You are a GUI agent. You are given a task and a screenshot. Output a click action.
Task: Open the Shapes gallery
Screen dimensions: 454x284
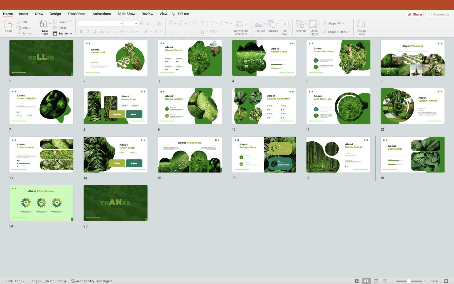pos(272,24)
